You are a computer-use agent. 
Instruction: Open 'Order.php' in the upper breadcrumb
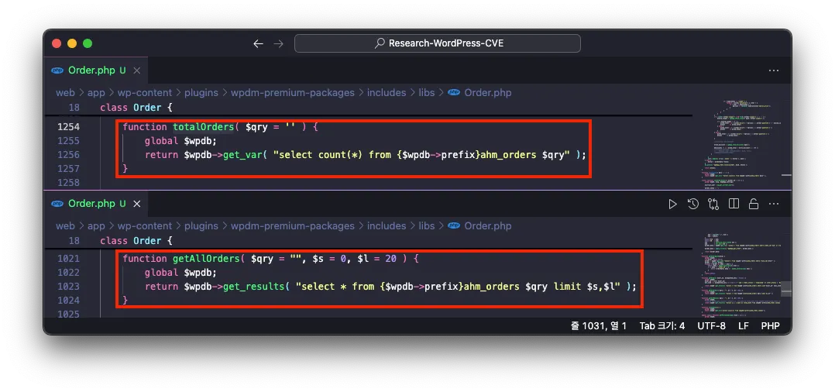click(488, 93)
